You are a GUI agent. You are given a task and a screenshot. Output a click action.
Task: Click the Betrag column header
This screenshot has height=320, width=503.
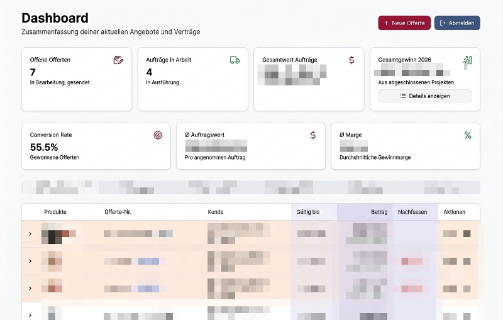379,212
